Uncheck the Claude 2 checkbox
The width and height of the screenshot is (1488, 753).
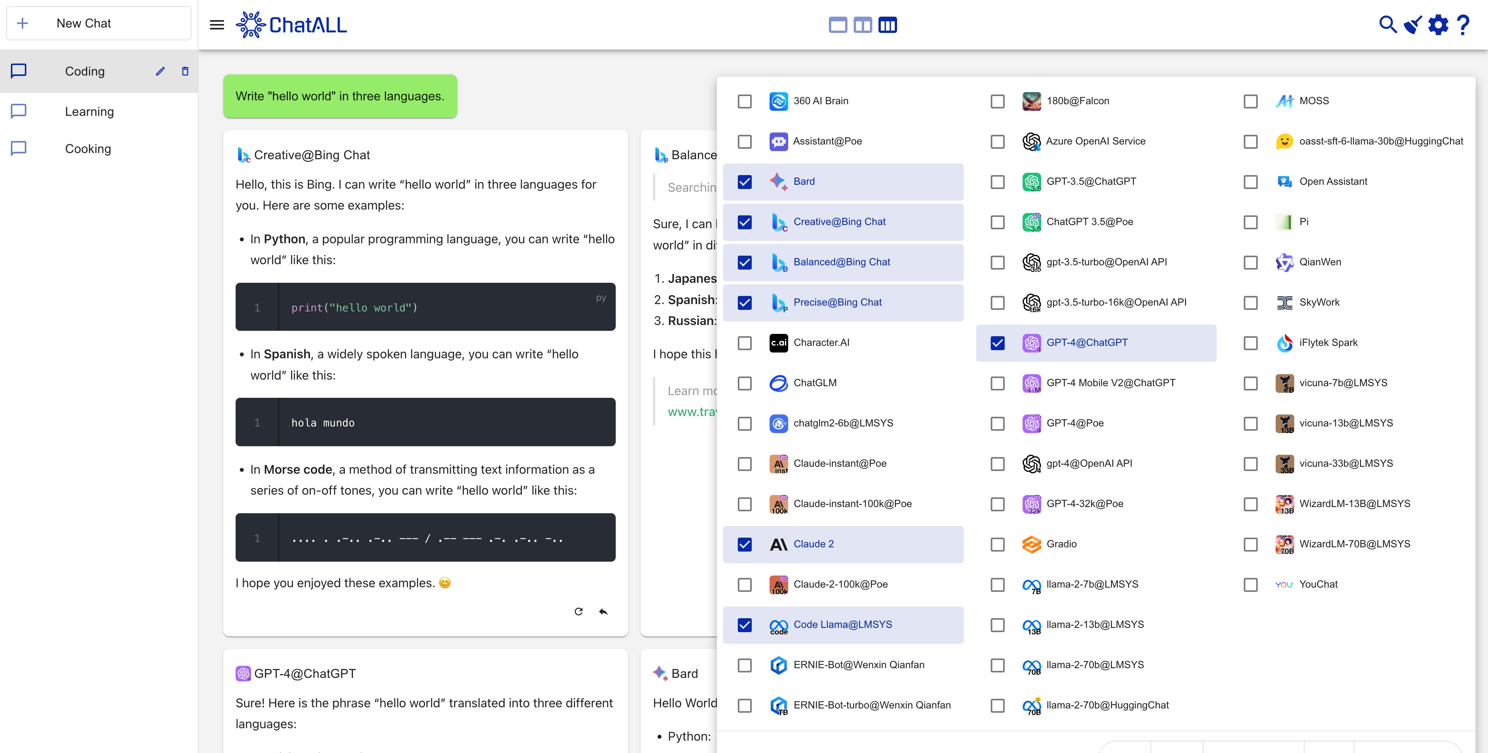(x=745, y=545)
